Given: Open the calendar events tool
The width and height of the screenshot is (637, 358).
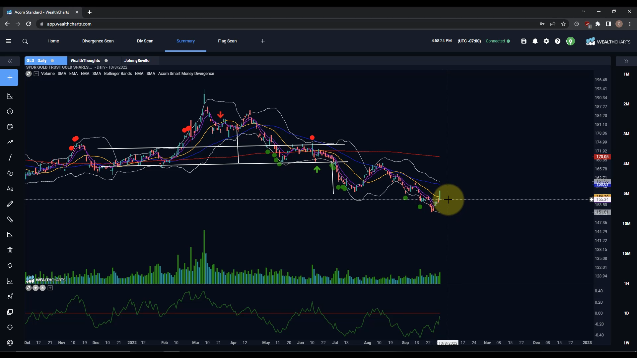Looking at the screenshot, I should coord(10,127).
